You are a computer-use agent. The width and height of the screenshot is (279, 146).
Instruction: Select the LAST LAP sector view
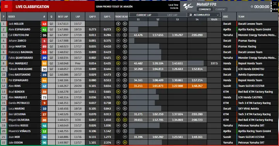coord(172,15)
